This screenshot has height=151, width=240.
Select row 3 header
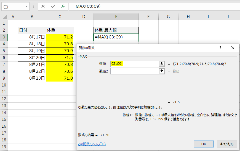click(x=4, y=37)
